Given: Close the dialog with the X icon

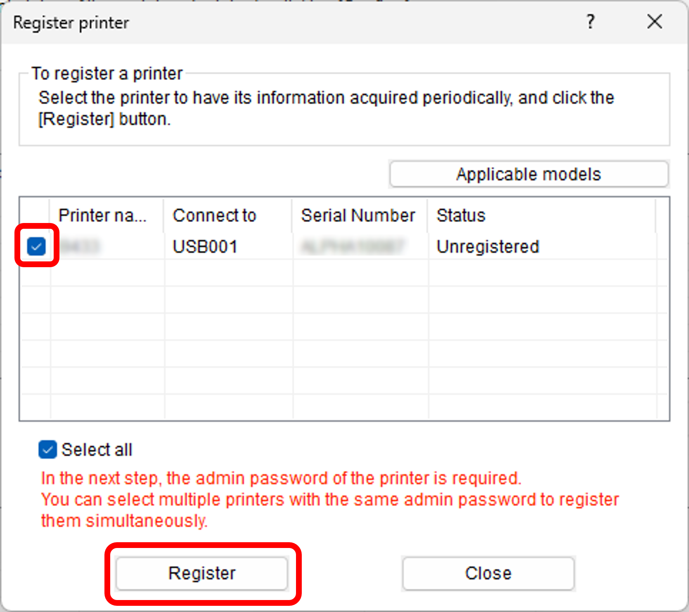Looking at the screenshot, I should click(654, 21).
